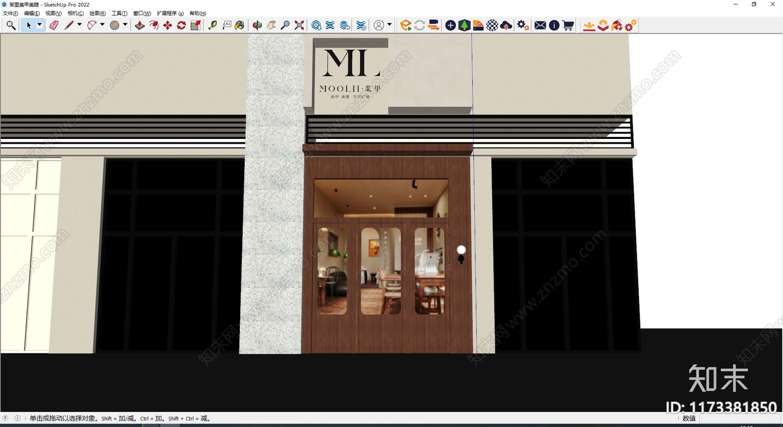Click the red open-box plugin icon
The width and height of the screenshot is (783, 427).
coord(603,25)
